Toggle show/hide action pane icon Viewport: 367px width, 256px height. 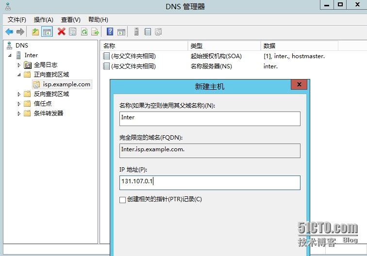pyautogui.click(x=121, y=32)
